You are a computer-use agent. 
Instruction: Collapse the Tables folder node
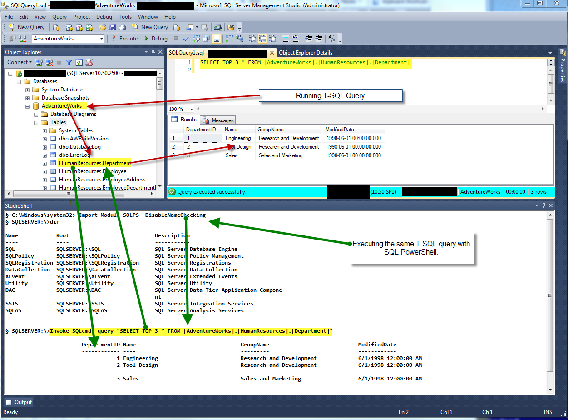[36, 122]
